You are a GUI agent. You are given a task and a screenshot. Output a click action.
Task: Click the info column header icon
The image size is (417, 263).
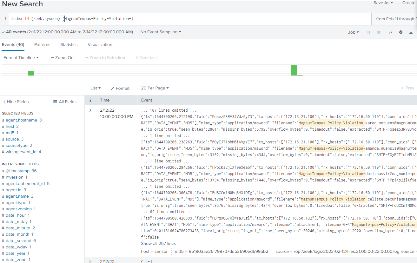(90, 100)
